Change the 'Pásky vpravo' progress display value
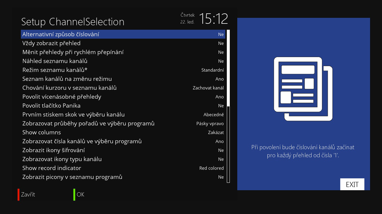The height and width of the screenshot is (214, 382). point(210,124)
